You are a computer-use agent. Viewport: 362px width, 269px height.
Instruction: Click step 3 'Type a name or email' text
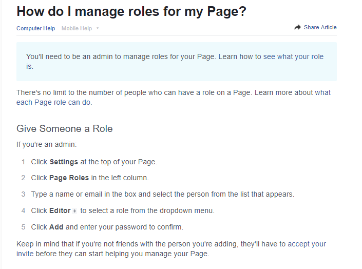163,194
